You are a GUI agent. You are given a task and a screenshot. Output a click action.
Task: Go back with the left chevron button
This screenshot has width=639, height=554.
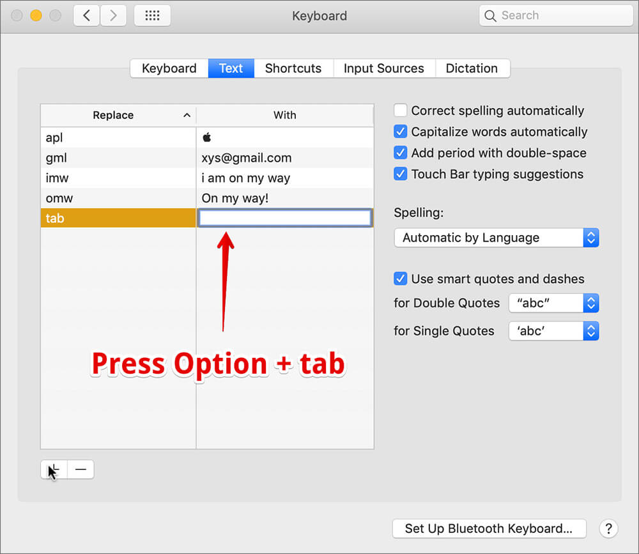click(x=86, y=15)
